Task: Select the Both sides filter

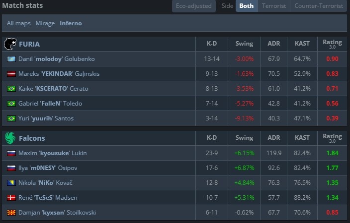Action: [x=246, y=6]
